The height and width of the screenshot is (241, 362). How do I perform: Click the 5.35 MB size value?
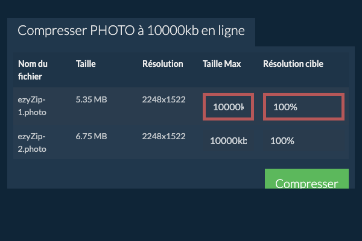(91, 99)
